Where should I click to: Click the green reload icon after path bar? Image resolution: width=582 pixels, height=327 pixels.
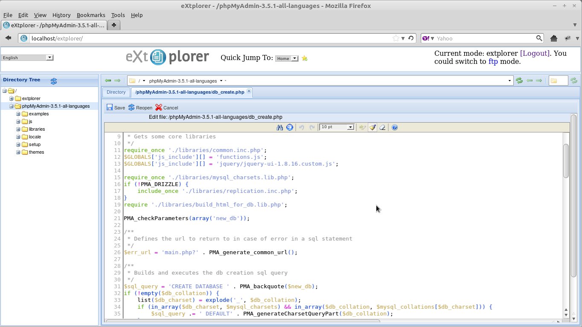[x=519, y=80]
